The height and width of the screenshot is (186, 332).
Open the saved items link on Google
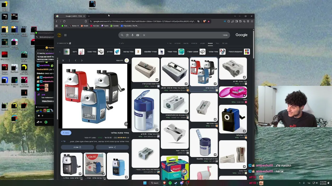(x=64, y=43)
